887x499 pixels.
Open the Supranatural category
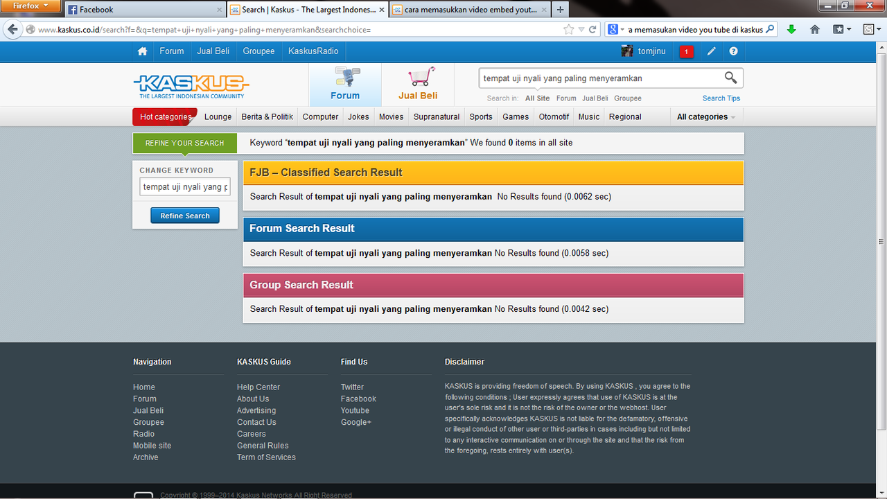[437, 117]
